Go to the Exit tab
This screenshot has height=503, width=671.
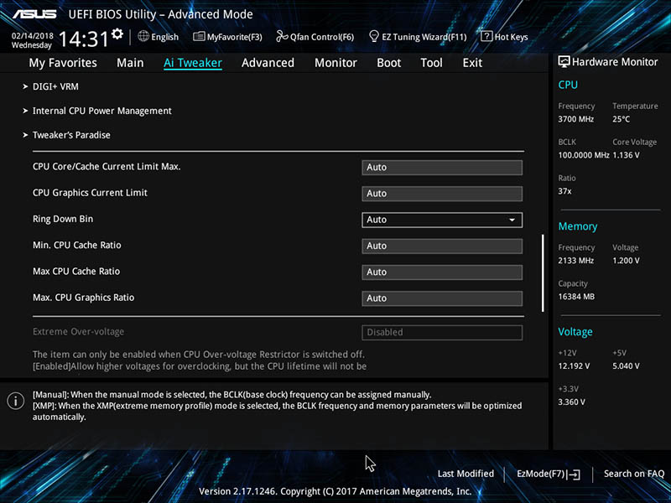click(x=472, y=63)
